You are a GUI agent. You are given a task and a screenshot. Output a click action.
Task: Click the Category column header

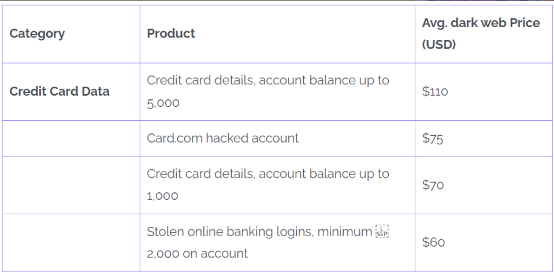(37, 33)
